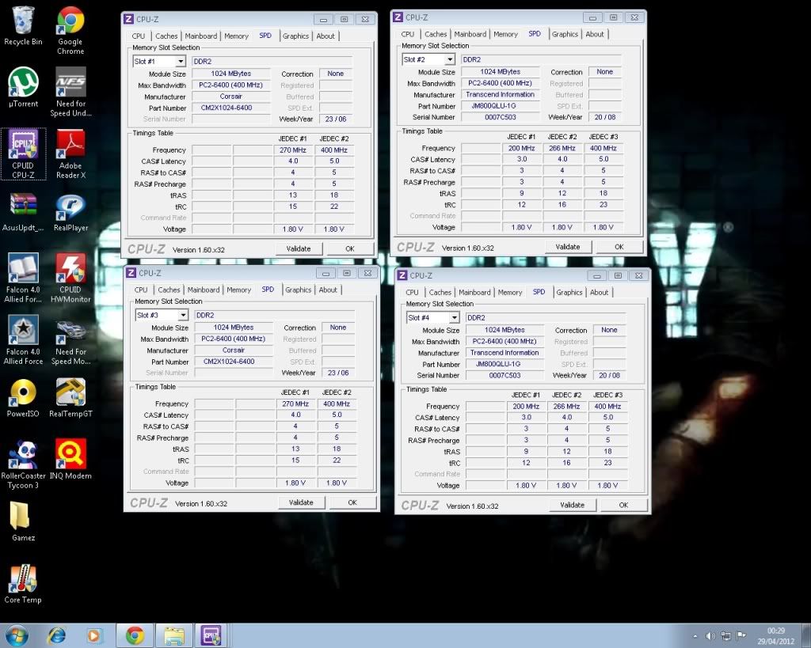Open the About tab in the Slot #4 window

tap(599, 293)
